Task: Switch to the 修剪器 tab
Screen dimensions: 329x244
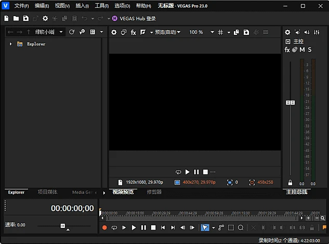Action: coord(154,192)
